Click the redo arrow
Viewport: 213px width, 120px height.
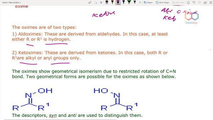click(x=199, y=2)
